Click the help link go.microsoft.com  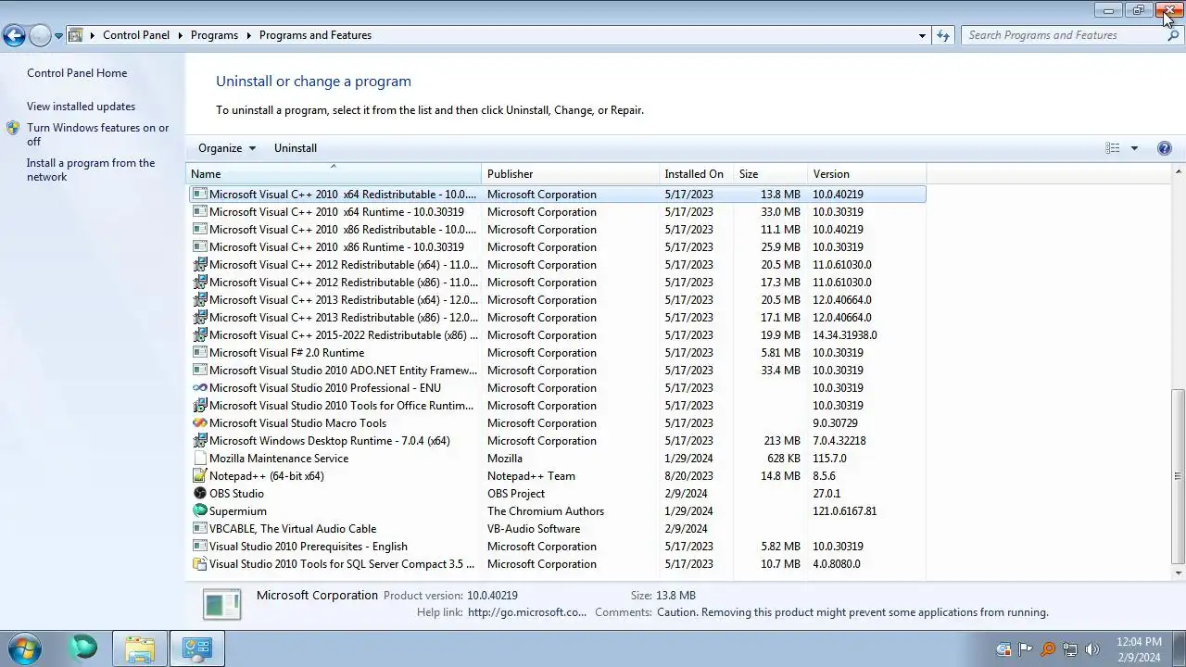click(527, 612)
